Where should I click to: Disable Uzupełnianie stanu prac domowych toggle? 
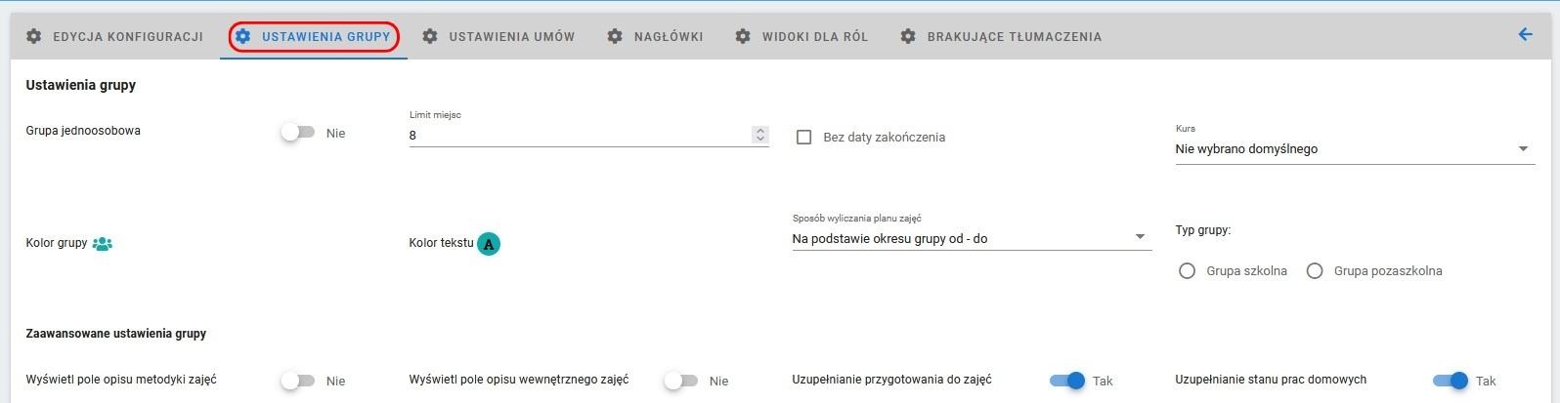[1451, 381]
